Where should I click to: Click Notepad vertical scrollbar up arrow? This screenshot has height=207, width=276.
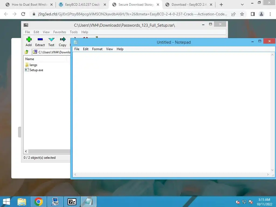click(272, 55)
